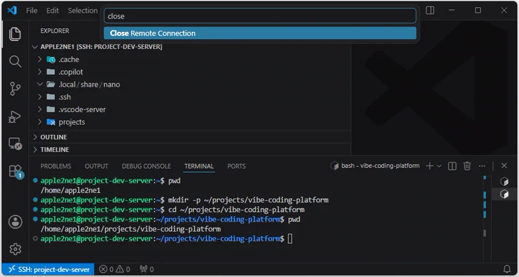Click the forwarded ports status indicator
Screen dimensions: 519x277
tap(147, 269)
